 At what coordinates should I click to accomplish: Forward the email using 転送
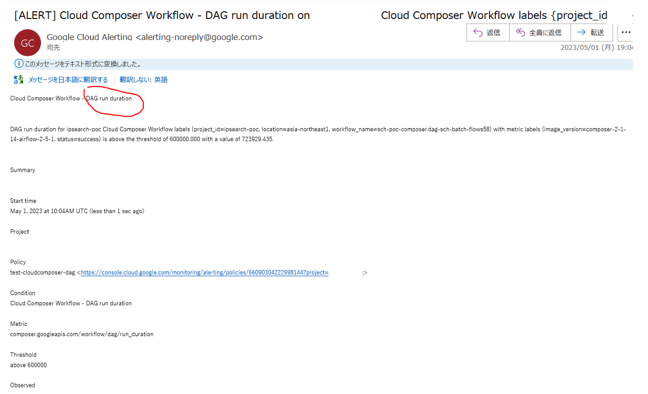click(x=591, y=33)
